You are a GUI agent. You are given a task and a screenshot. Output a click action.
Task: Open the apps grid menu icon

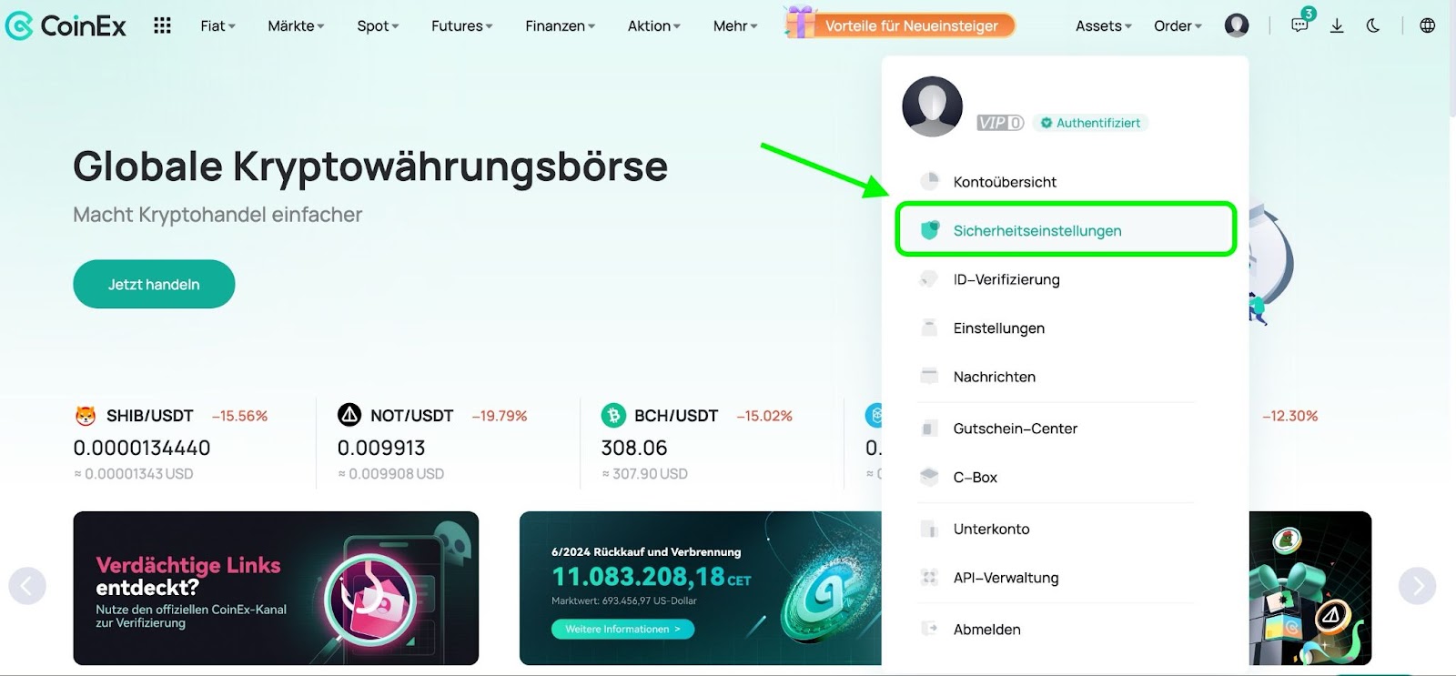[162, 25]
